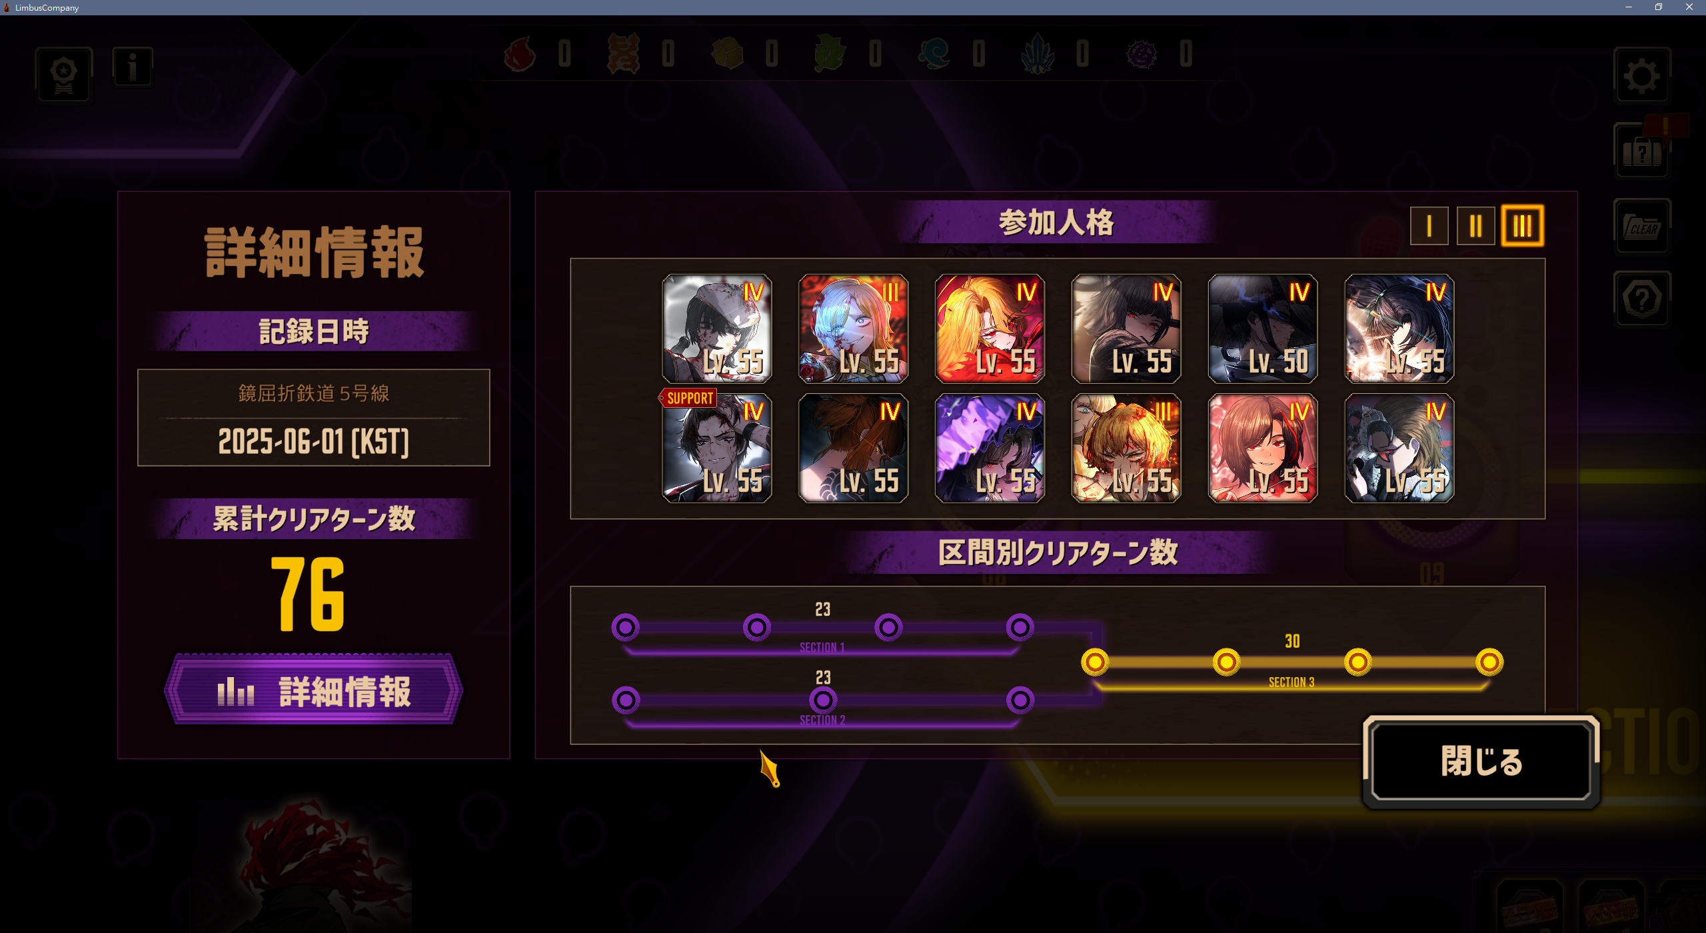Click the info 'i' icon
Screen dimensions: 1706x933
tap(133, 67)
